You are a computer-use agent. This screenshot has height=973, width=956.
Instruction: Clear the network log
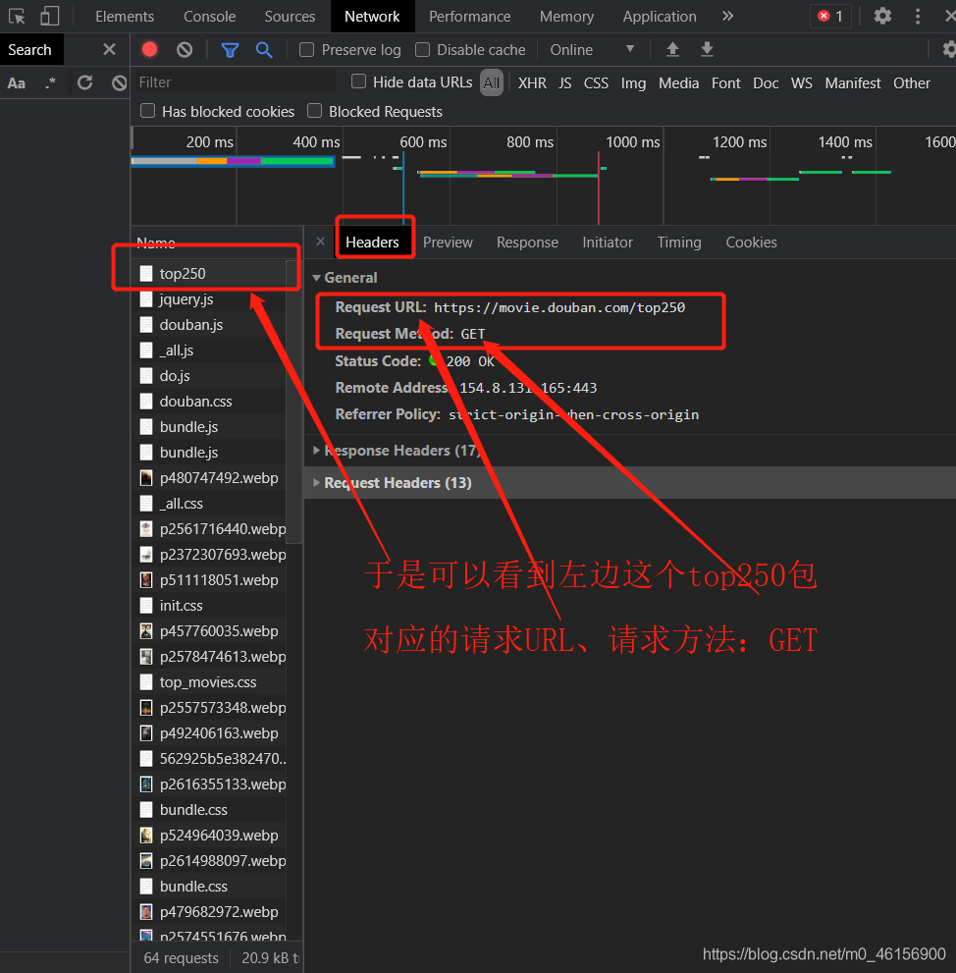click(185, 50)
